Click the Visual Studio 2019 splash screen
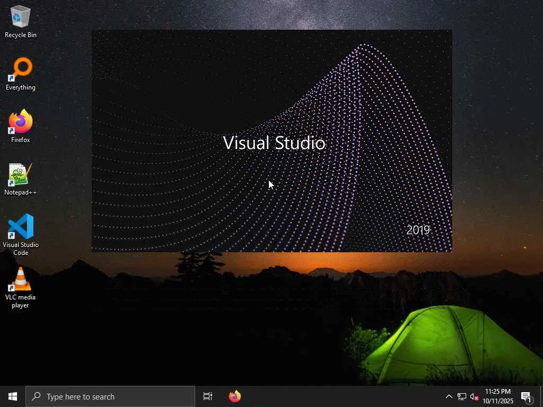The width and height of the screenshot is (543, 407). coord(272,141)
